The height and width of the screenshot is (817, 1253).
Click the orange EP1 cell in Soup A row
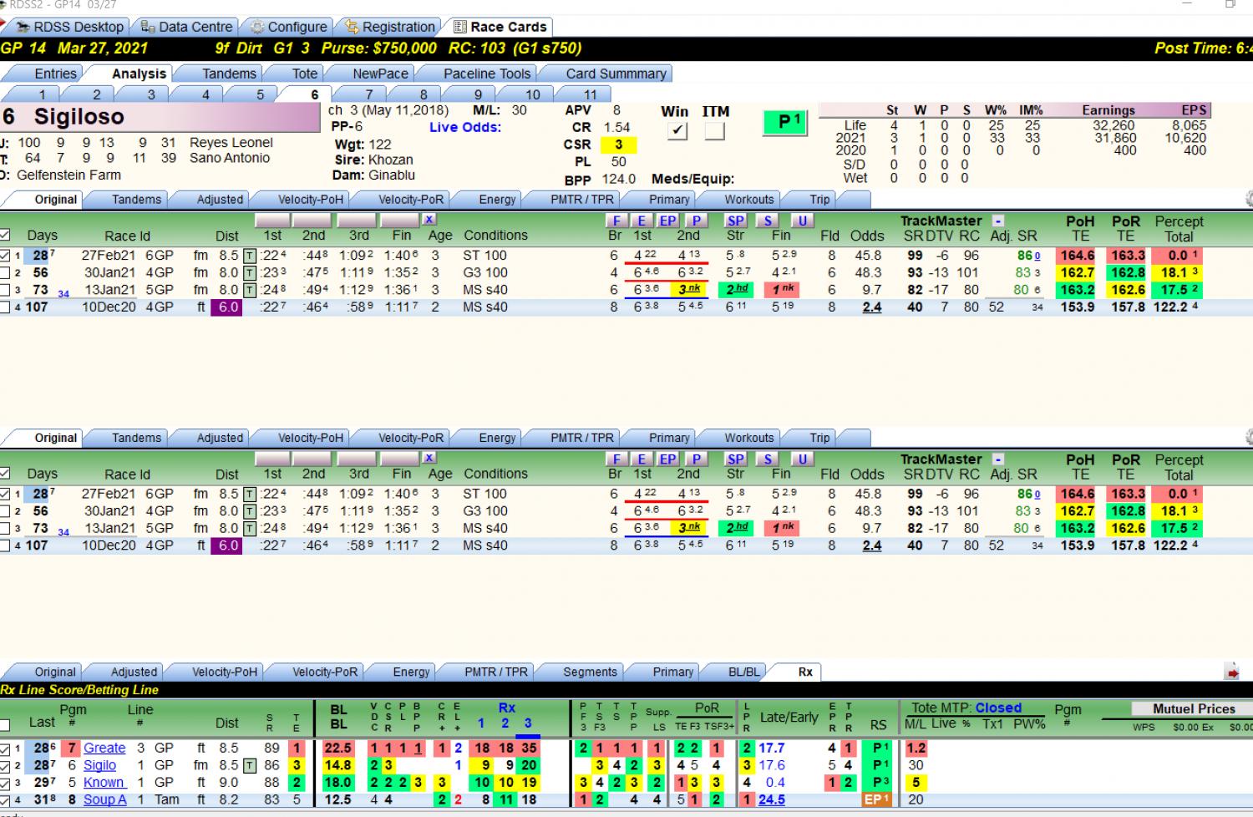pyautogui.click(x=877, y=800)
